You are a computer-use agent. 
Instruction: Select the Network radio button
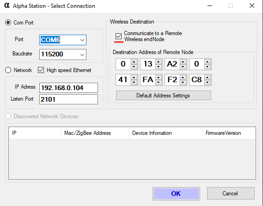click(x=8, y=70)
